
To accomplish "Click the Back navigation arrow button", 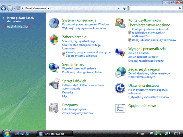I will (3, 8).
